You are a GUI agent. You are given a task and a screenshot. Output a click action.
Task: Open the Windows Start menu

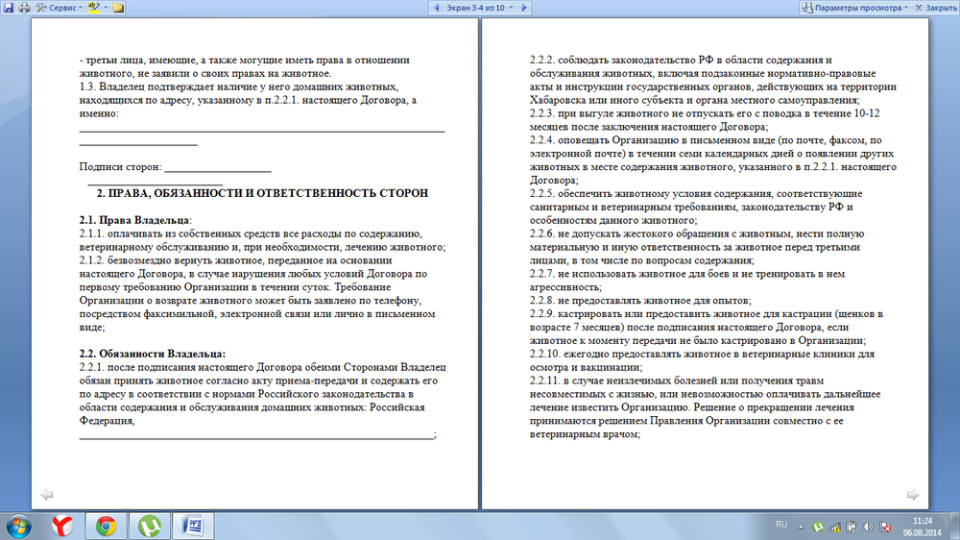tap(18, 525)
